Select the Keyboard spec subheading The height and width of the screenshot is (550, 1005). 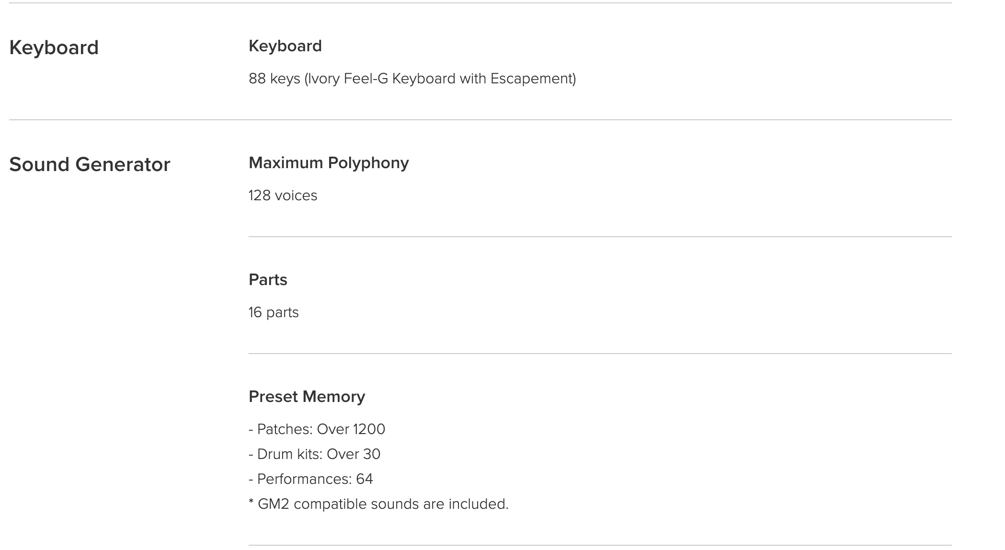tap(285, 46)
